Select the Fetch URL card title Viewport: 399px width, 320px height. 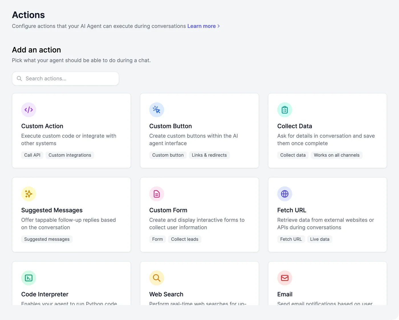(292, 210)
